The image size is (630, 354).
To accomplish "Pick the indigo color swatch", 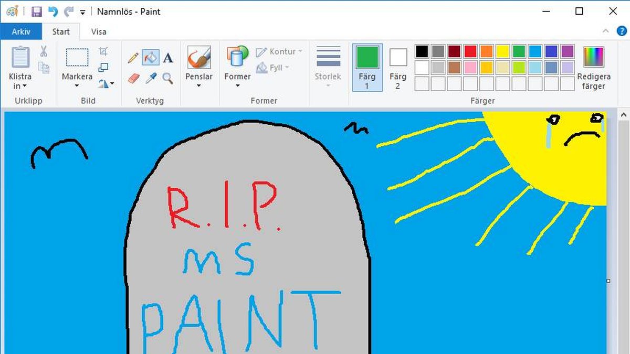I will point(551,51).
